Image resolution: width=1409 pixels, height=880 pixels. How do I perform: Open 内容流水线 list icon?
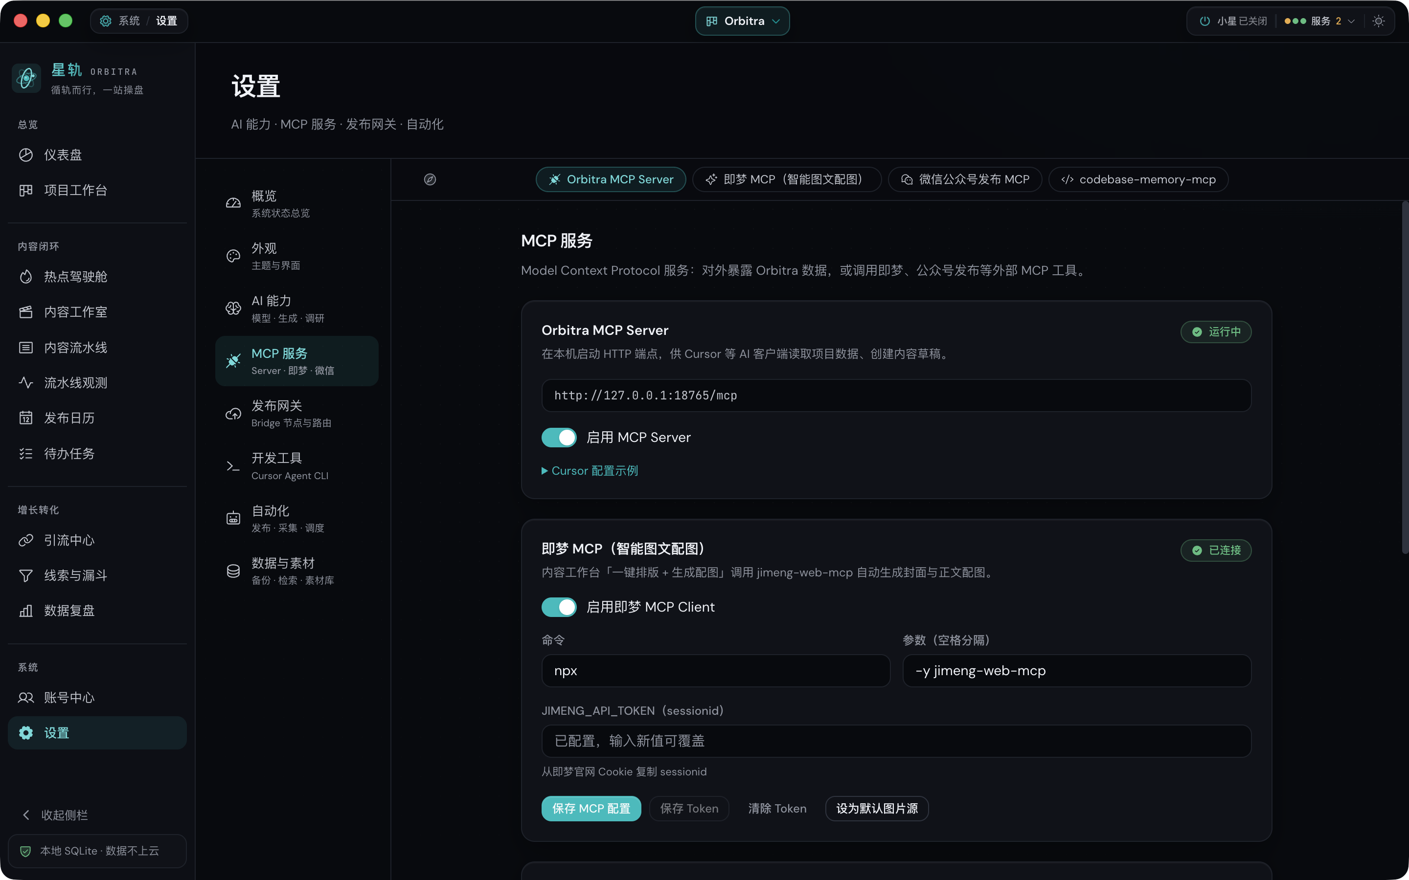[25, 348]
